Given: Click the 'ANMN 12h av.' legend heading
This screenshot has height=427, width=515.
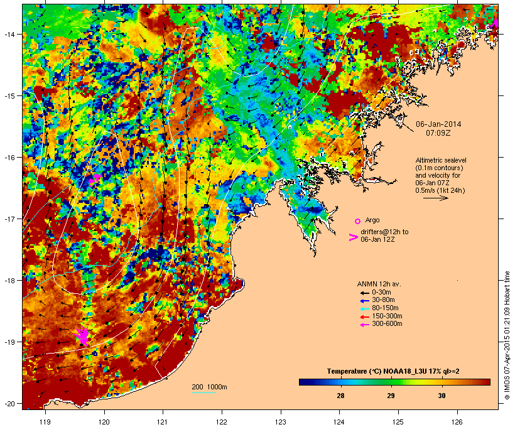Looking at the screenshot, I should 379,284.
